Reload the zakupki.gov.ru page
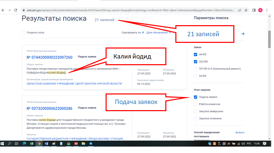Image resolution: width=274 pixels, height=153 pixels. pos(16,9)
